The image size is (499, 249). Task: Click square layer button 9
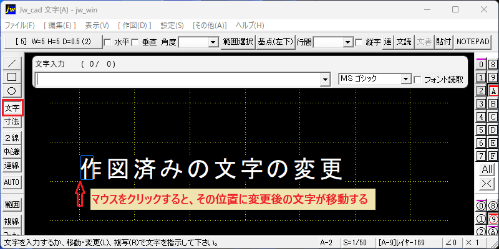pos(493,78)
